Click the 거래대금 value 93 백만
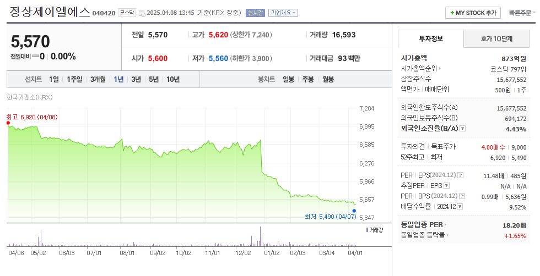Viewport: 540px width, 276px height. (x=349, y=58)
